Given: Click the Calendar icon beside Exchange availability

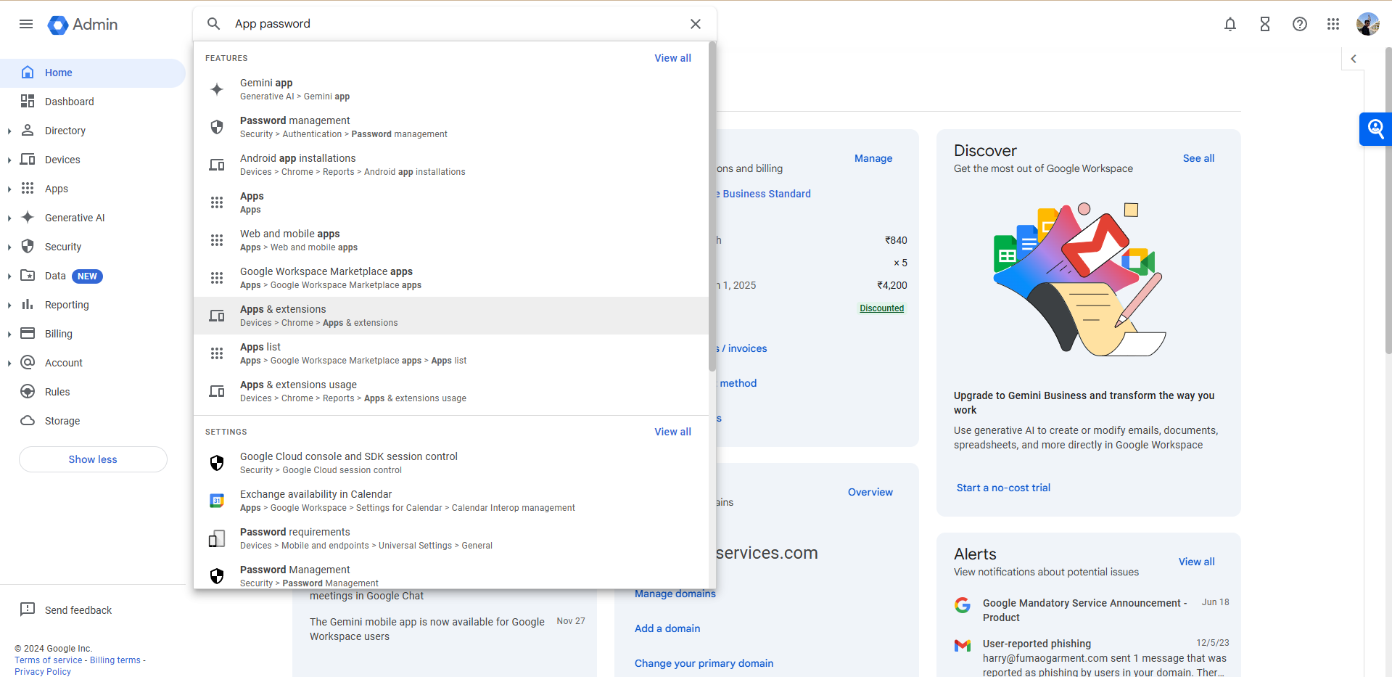Looking at the screenshot, I should pyautogui.click(x=217, y=501).
